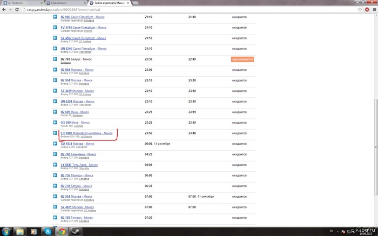378x236 pixels.
Task: Open the B2 788 Тегеран - Минск link
Action: tap(77, 218)
